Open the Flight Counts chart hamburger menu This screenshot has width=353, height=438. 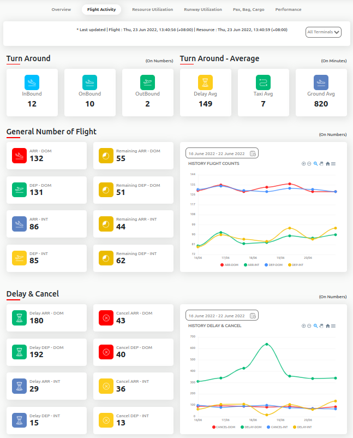pyautogui.click(x=333, y=164)
